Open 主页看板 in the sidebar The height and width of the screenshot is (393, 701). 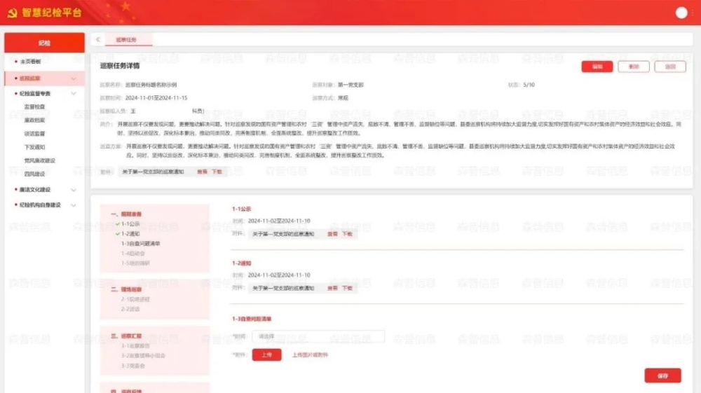click(30, 62)
